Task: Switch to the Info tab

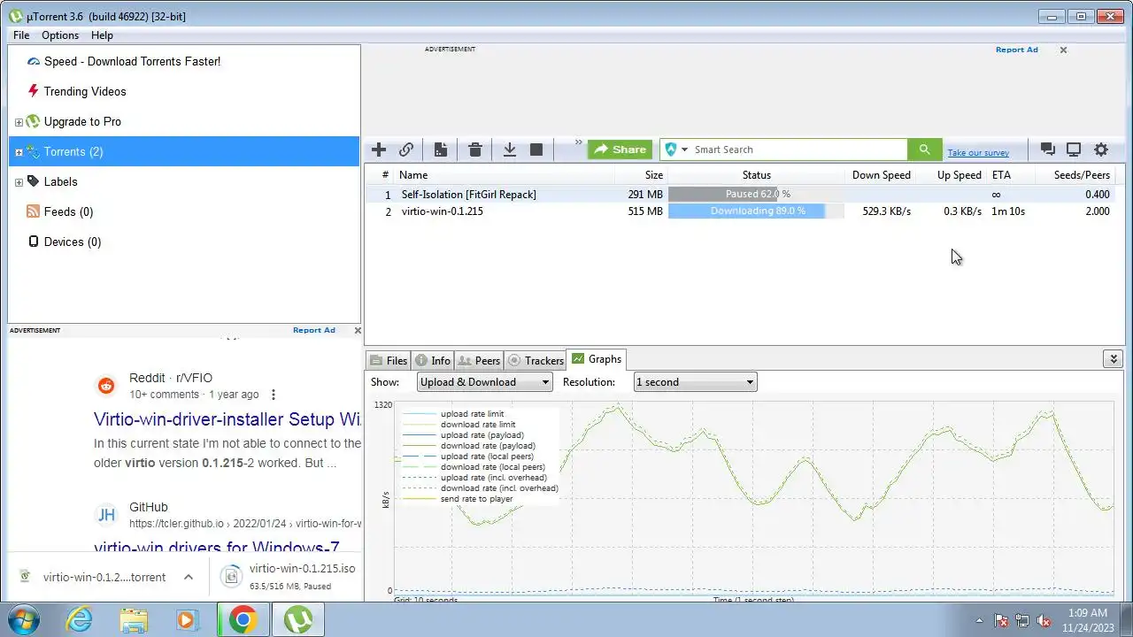Action: [433, 360]
